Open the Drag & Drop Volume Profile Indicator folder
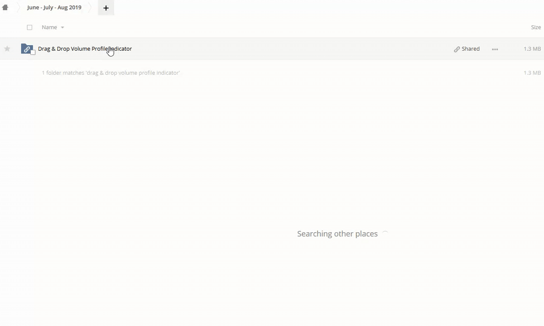The width and height of the screenshot is (544, 326). tap(85, 48)
